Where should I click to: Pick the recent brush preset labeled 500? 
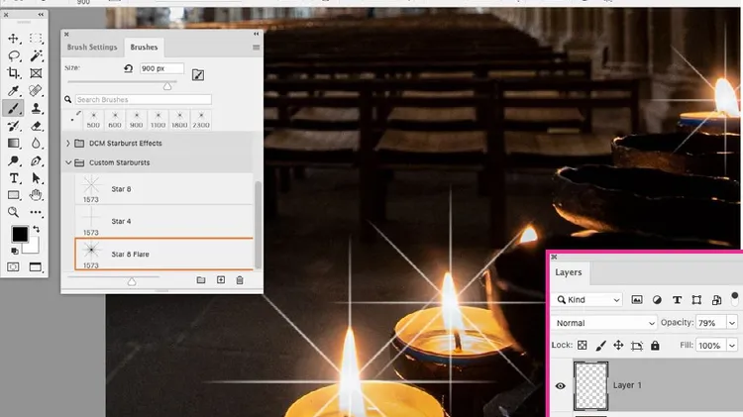click(93, 120)
